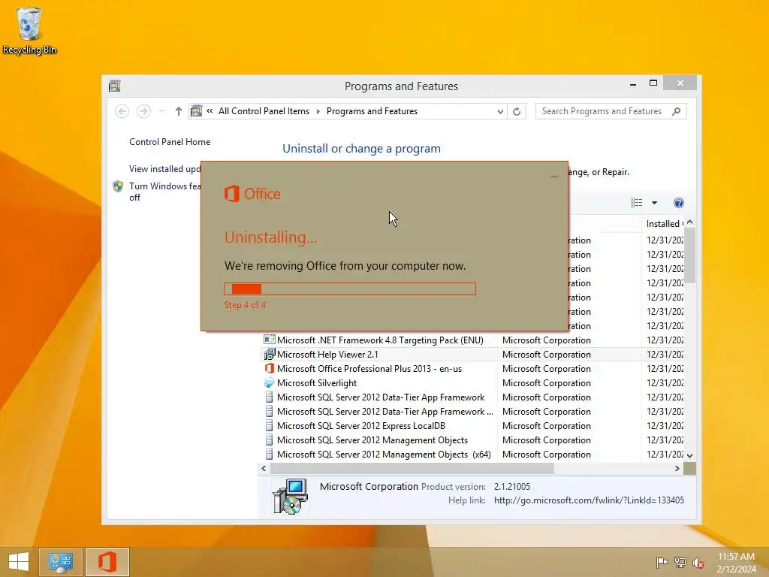Click the search magnifier icon
The width and height of the screenshot is (769, 577).
tap(677, 111)
